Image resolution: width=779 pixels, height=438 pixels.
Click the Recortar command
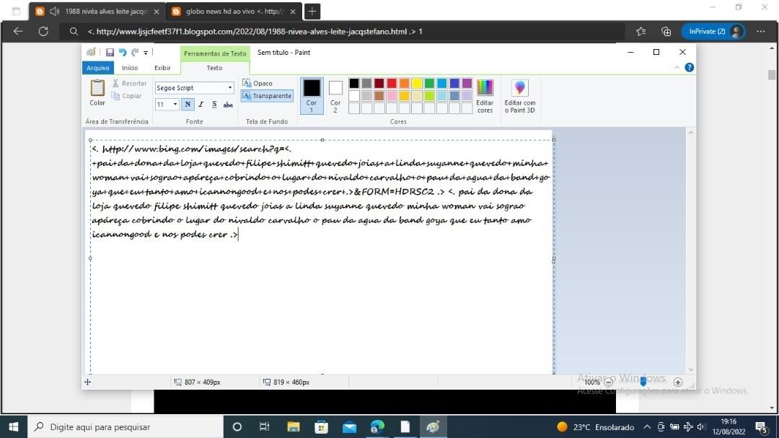pyautogui.click(x=130, y=84)
